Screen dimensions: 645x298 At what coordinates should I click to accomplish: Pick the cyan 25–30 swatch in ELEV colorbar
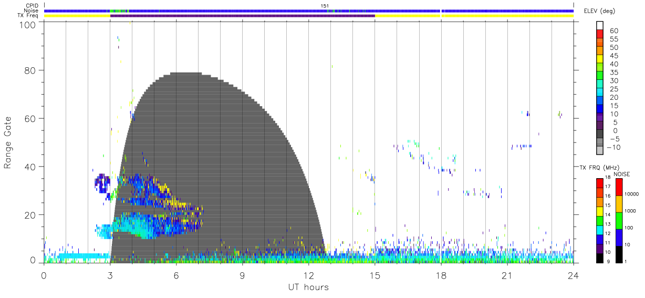[x=600, y=84]
